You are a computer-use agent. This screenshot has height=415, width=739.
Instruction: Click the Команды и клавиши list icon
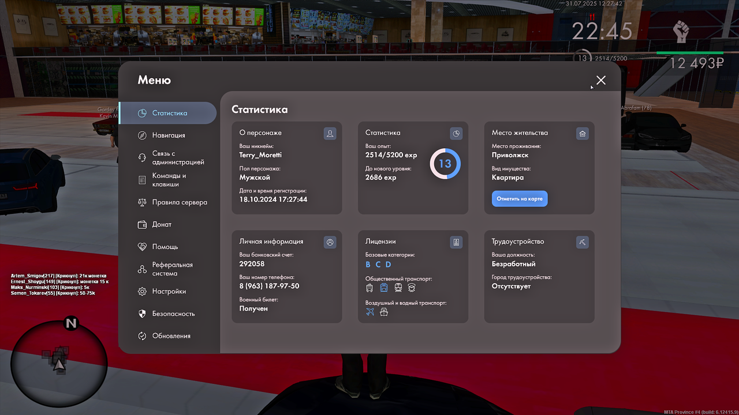point(142,180)
